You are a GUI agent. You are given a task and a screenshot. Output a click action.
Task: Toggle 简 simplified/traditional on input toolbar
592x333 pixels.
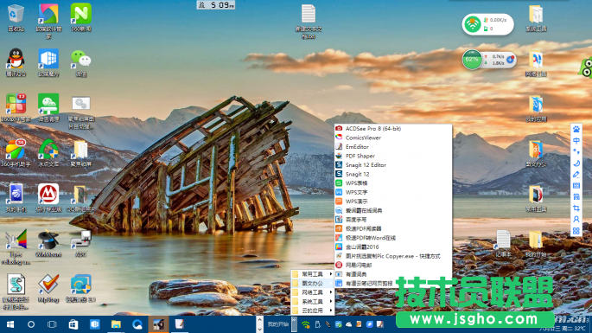pyautogui.click(x=576, y=197)
